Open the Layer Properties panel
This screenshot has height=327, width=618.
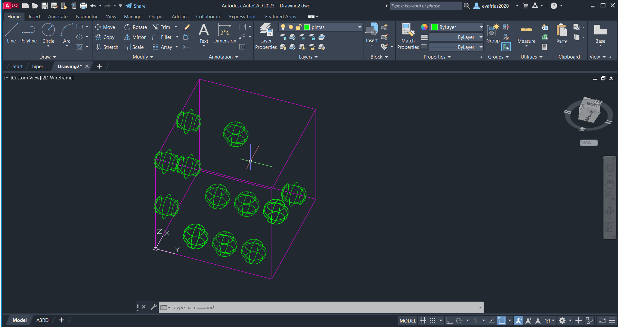tap(266, 36)
